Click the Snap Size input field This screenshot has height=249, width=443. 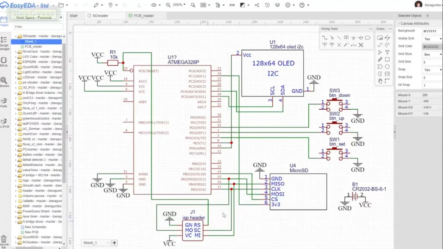[432, 77]
